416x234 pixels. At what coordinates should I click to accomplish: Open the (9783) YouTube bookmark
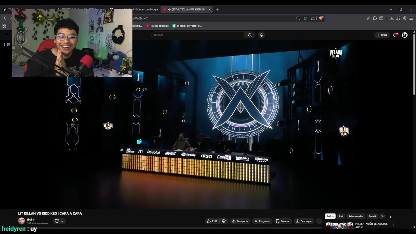[157, 26]
